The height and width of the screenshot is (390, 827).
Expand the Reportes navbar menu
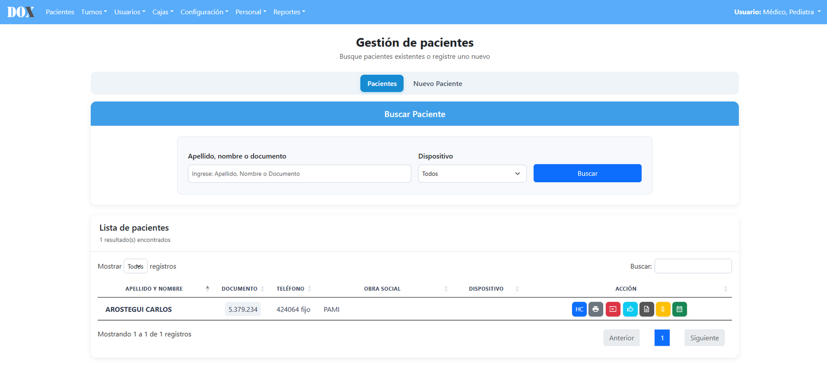pyautogui.click(x=289, y=12)
